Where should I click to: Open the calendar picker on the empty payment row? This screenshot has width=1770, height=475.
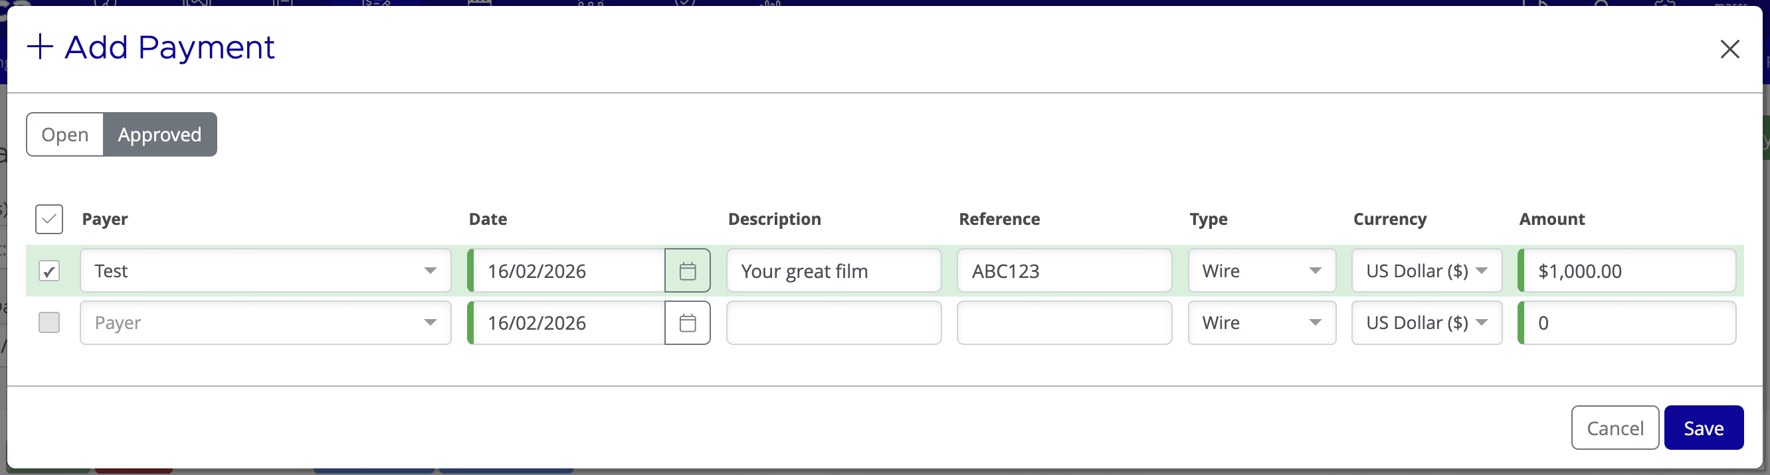[687, 322]
